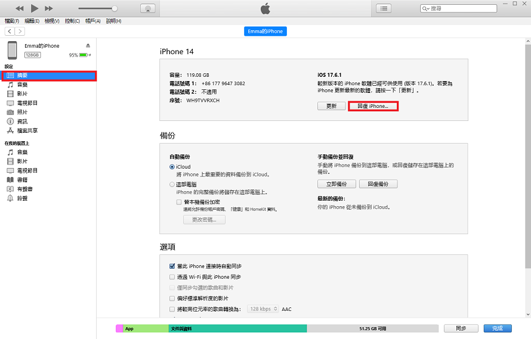Select the 這部電腦 backup radio button
Image resolution: width=531 pixels, height=339 pixels.
coord(172,184)
